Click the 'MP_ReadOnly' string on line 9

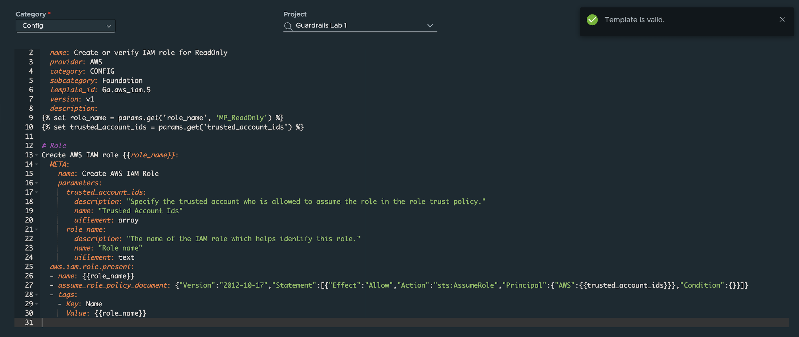pos(241,118)
